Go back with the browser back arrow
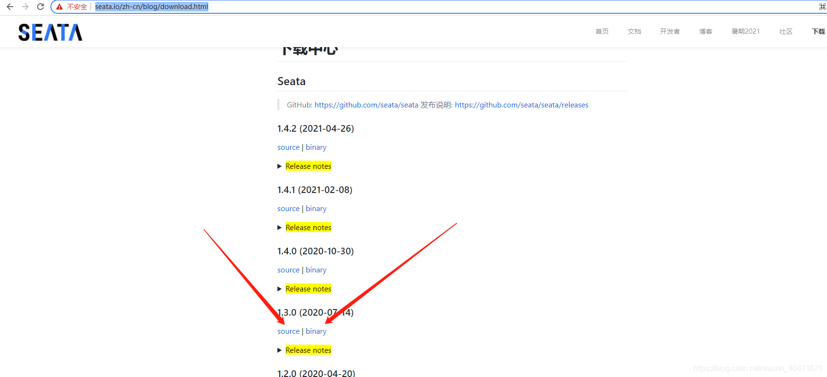827x377 pixels. [10, 7]
